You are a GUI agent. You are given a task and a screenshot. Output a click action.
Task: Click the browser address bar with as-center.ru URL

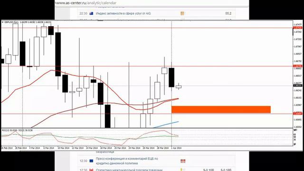(x=151, y=3)
